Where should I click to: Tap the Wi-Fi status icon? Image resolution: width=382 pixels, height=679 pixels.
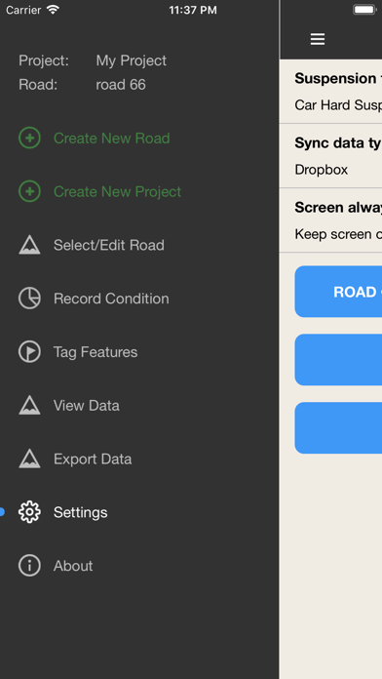pos(53,10)
